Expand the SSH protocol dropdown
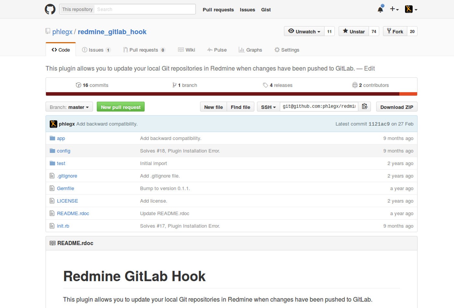This screenshot has height=308, width=454. (x=269, y=107)
